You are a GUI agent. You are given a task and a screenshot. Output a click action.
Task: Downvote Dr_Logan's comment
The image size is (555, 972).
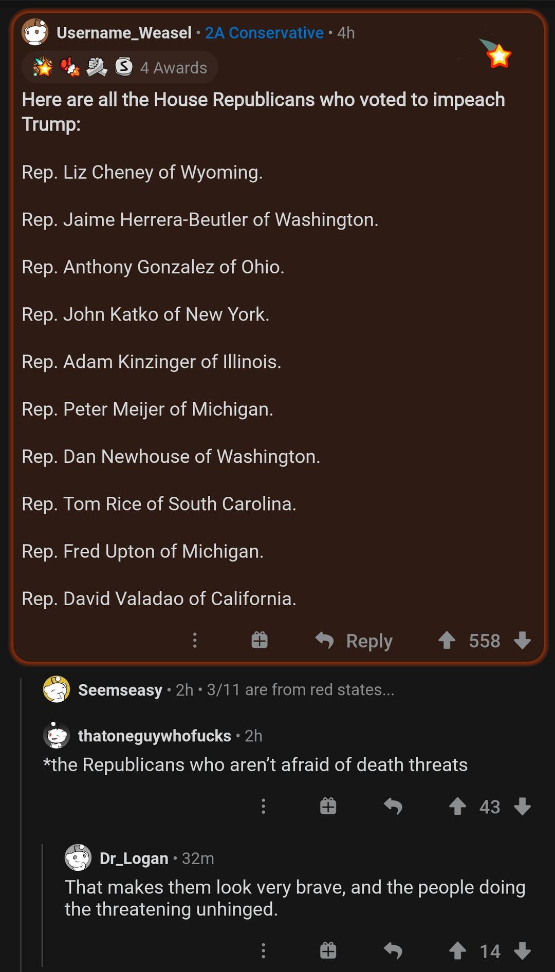[522, 951]
